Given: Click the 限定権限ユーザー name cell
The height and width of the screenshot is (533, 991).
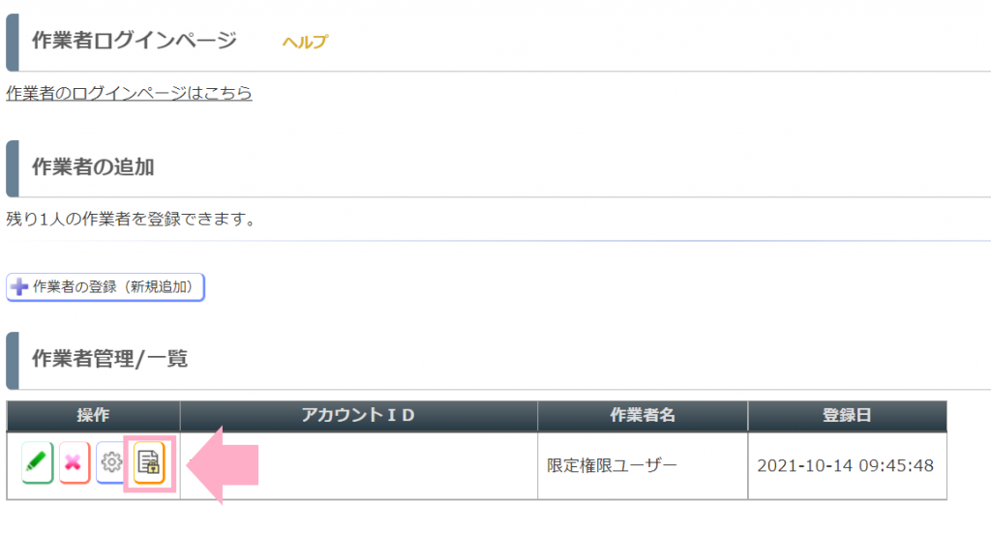Looking at the screenshot, I should [x=643, y=465].
